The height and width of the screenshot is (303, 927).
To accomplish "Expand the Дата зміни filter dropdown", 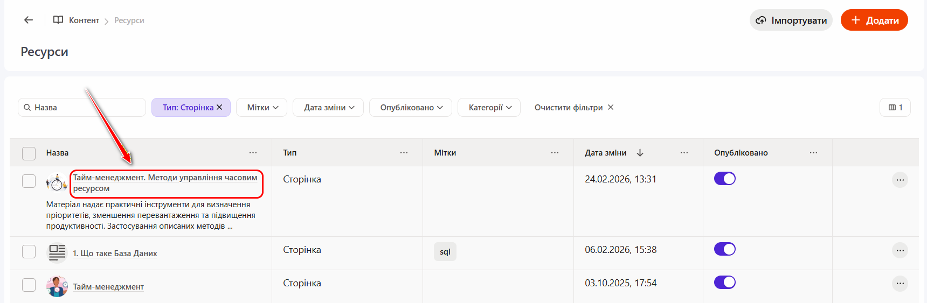I will pyautogui.click(x=328, y=107).
